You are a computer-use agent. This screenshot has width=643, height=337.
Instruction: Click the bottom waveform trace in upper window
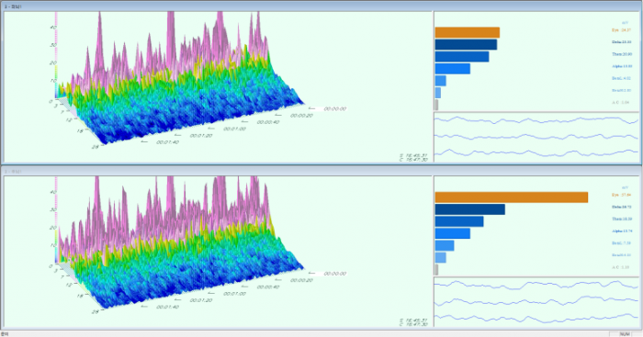[536, 153]
